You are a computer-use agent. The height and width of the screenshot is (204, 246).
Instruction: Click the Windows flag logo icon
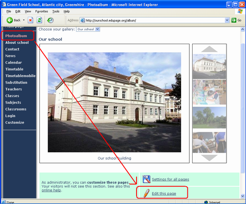(240, 11)
